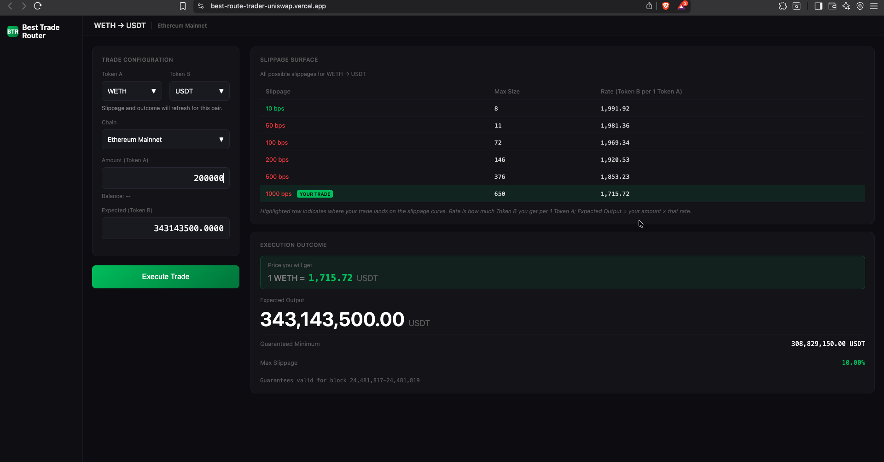
Task: Bookmark this page via bookmark icon
Action: [x=183, y=6]
